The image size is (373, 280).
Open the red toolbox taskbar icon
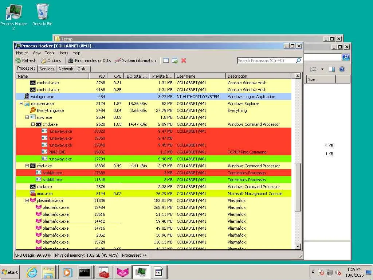pos(104,272)
